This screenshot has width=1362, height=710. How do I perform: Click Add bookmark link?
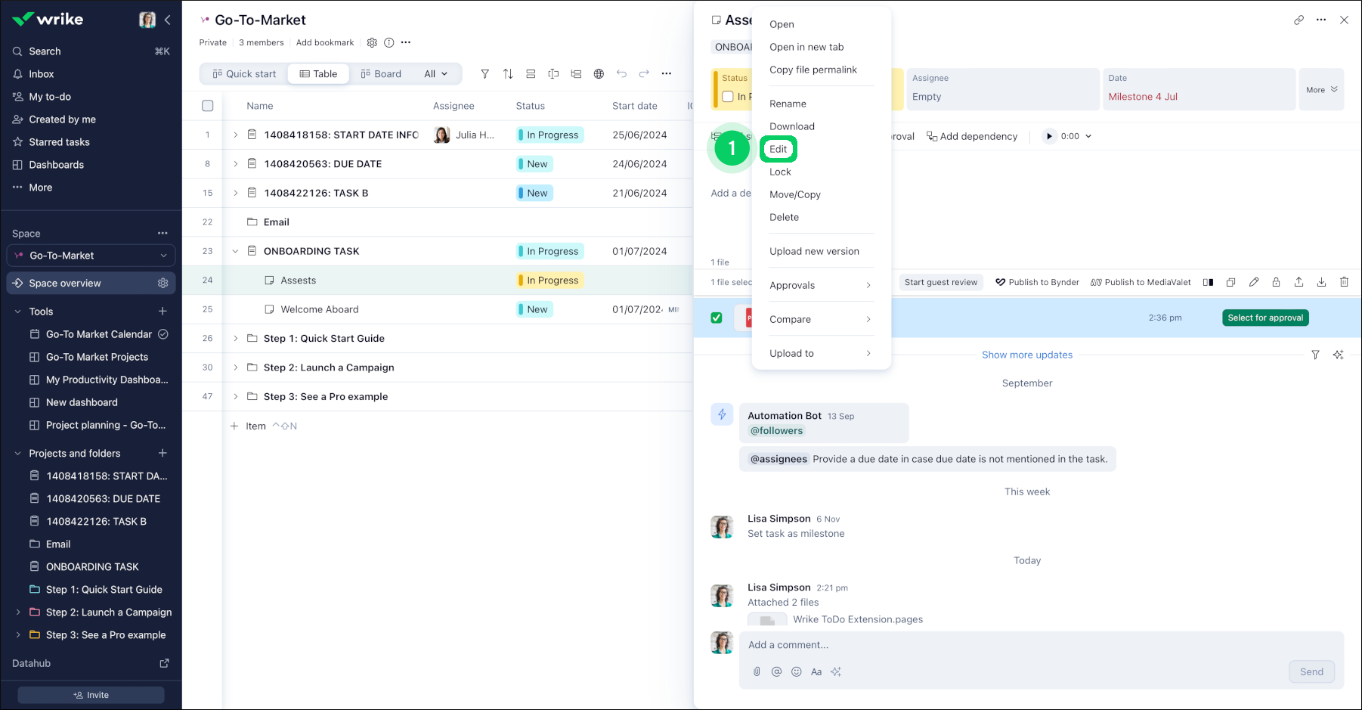(325, 43)
